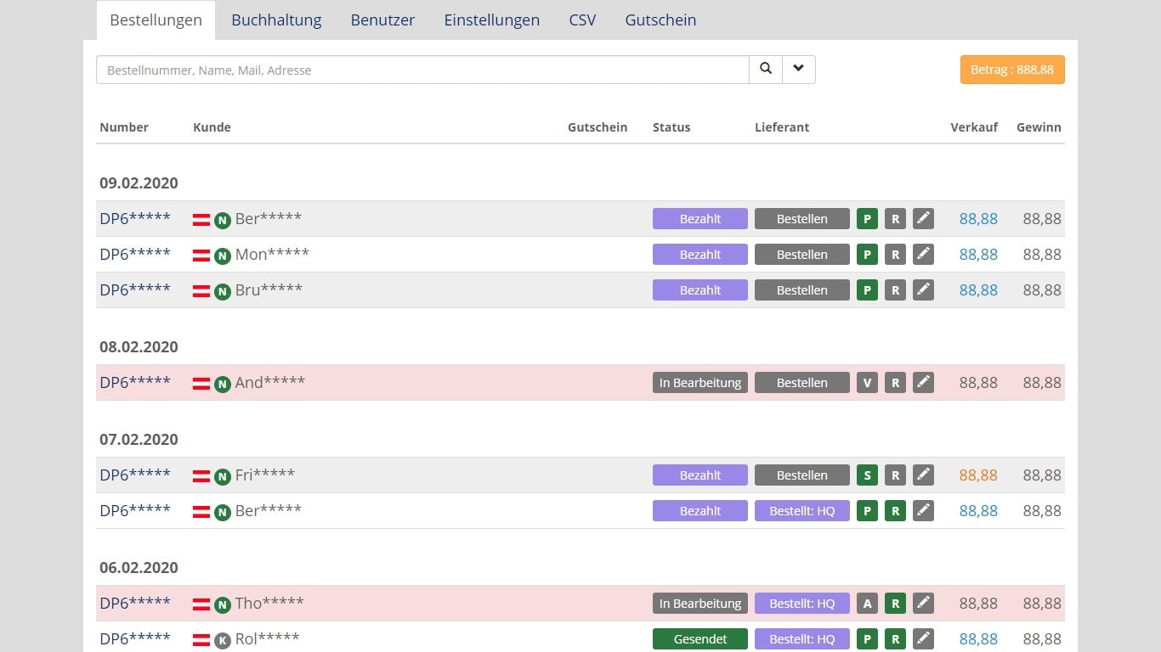Click the gray A icon in Tho***** row
This screenshot has height=652, width=1161.
tap(867, 604)
